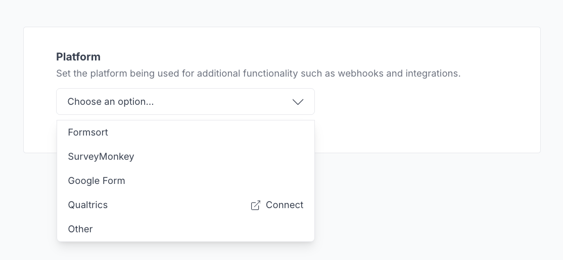Choose Other from the platform options

click(80, 229)
